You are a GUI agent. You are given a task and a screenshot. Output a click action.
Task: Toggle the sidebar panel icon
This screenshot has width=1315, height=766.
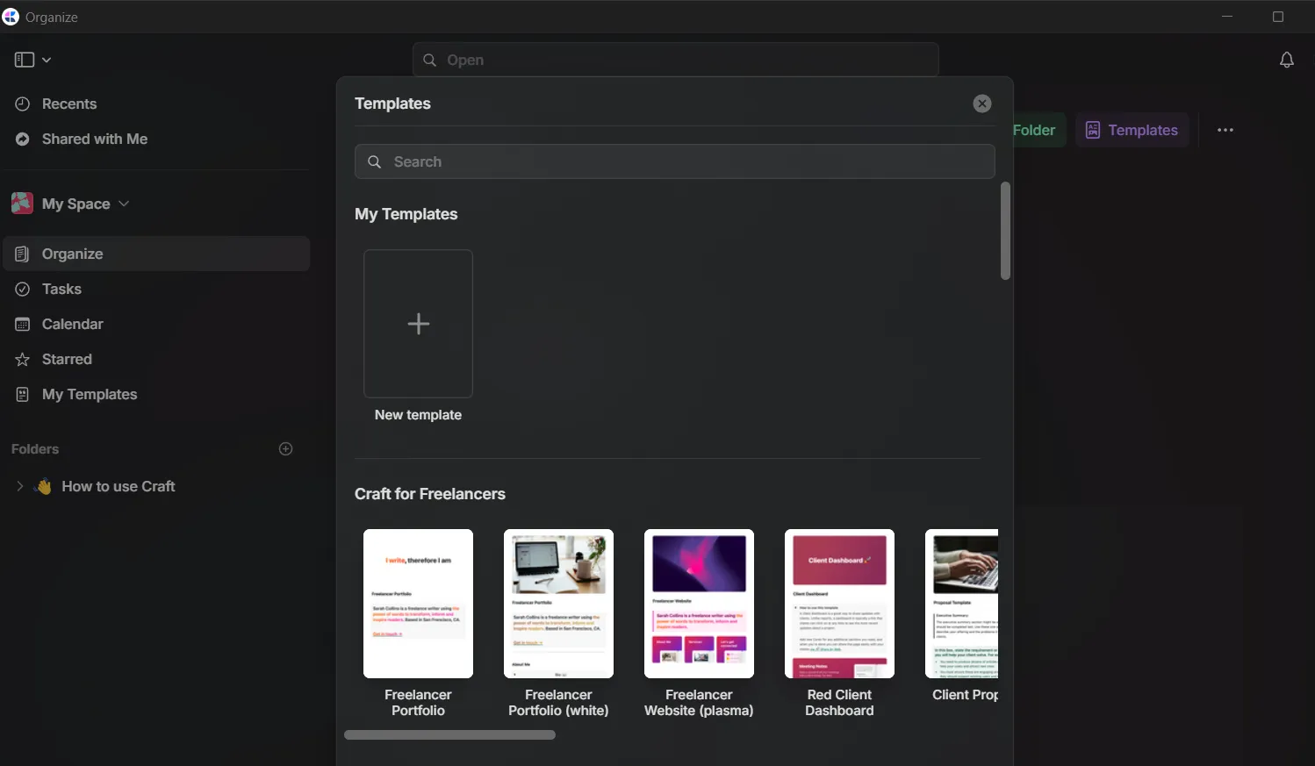point(24,60)
